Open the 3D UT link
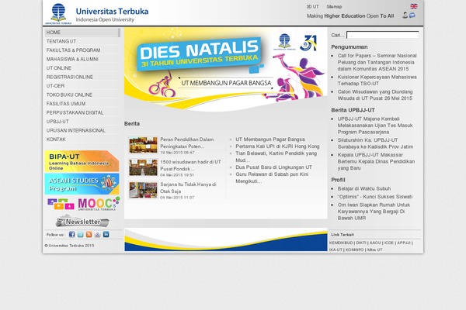 [x=312, y=6]
